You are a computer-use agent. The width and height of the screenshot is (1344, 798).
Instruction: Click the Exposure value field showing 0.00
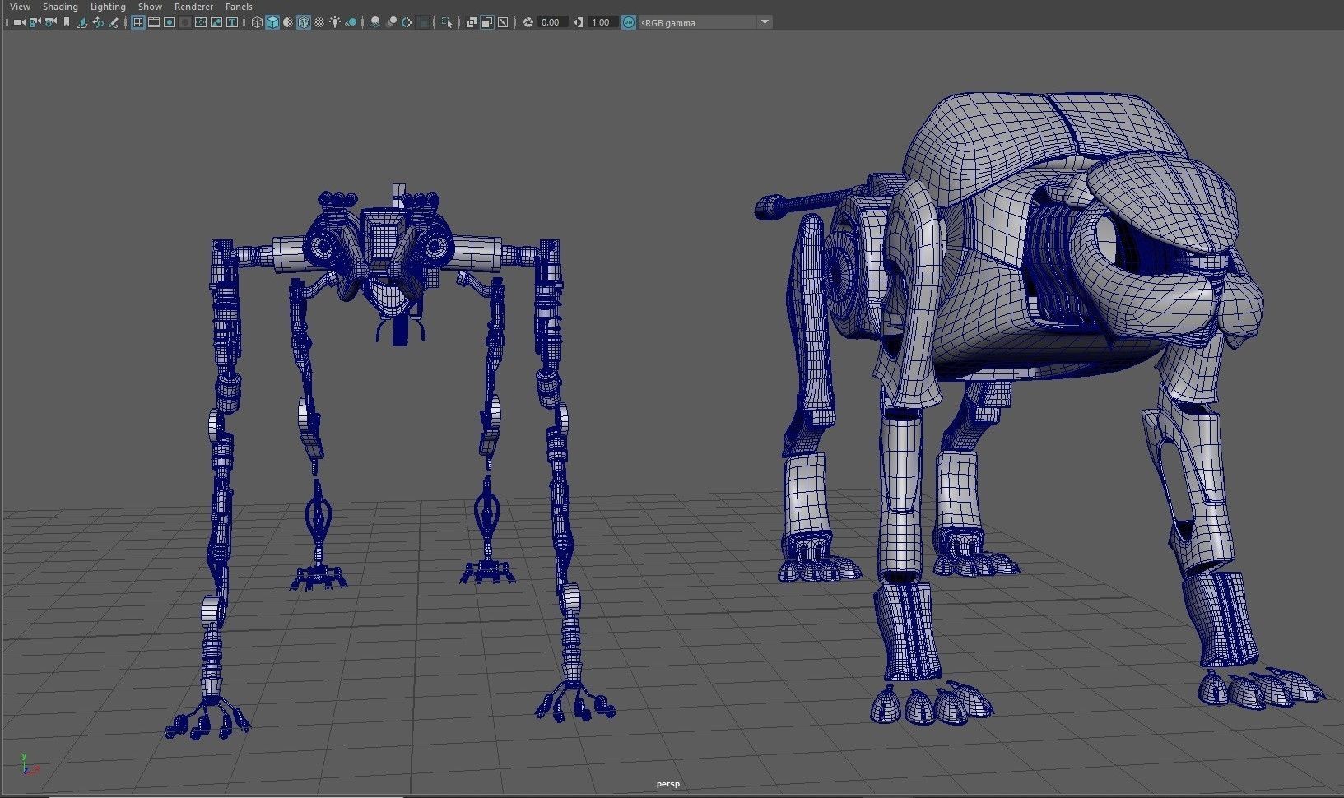pyautogui.click(x=552, y=22)
